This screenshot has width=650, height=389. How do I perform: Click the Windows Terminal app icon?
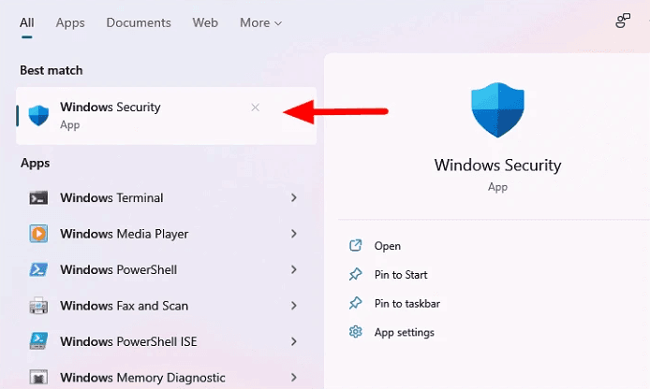click(x=38, y=198)
